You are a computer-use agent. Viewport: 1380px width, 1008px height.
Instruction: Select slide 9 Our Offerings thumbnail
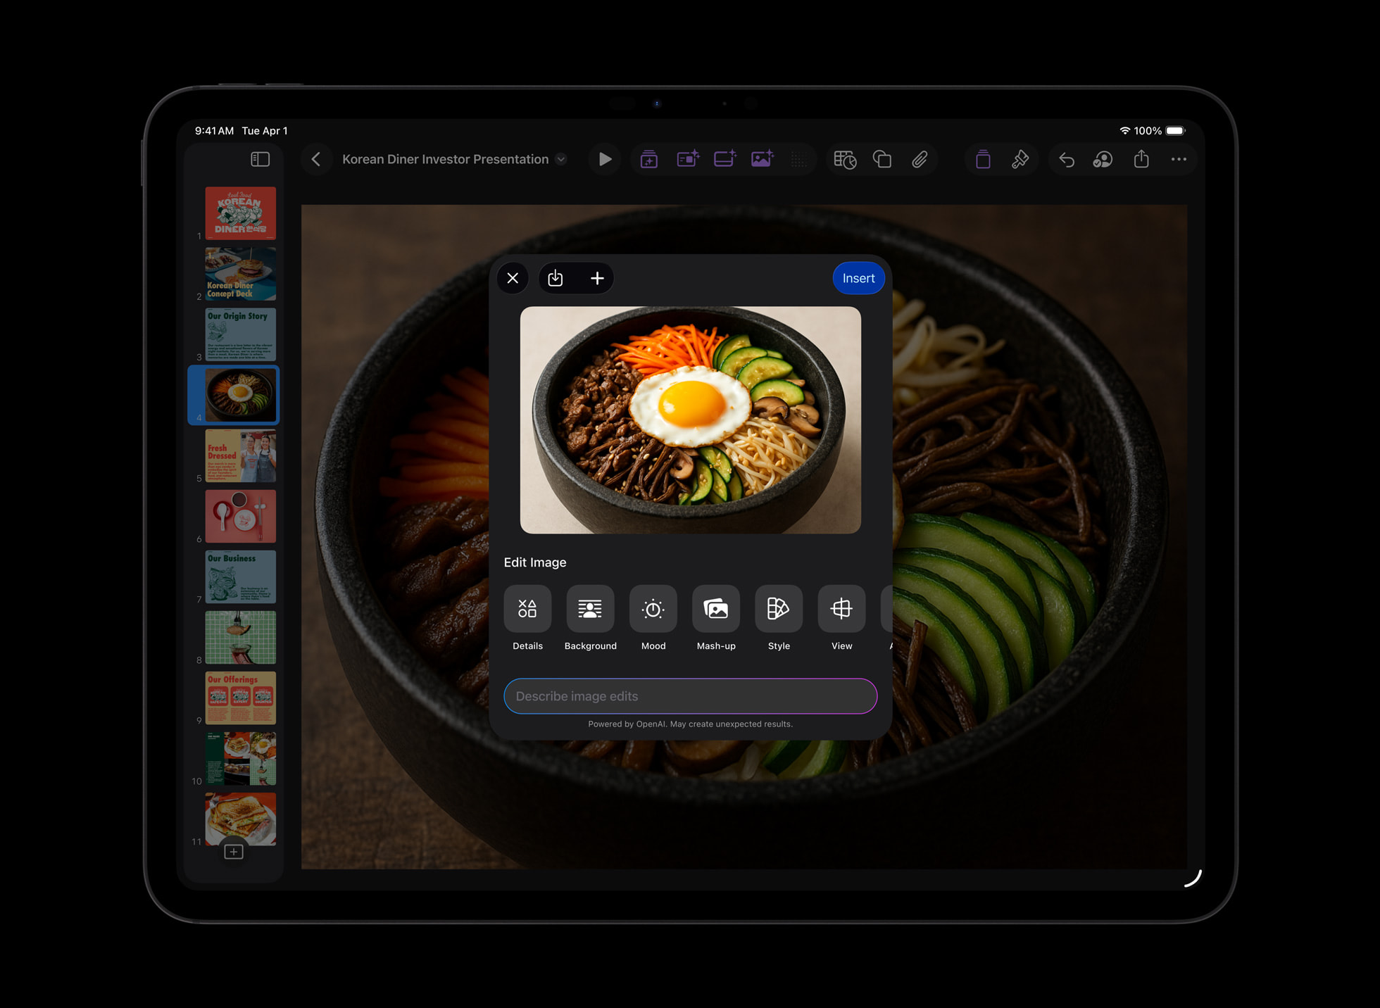pos(239,697)
